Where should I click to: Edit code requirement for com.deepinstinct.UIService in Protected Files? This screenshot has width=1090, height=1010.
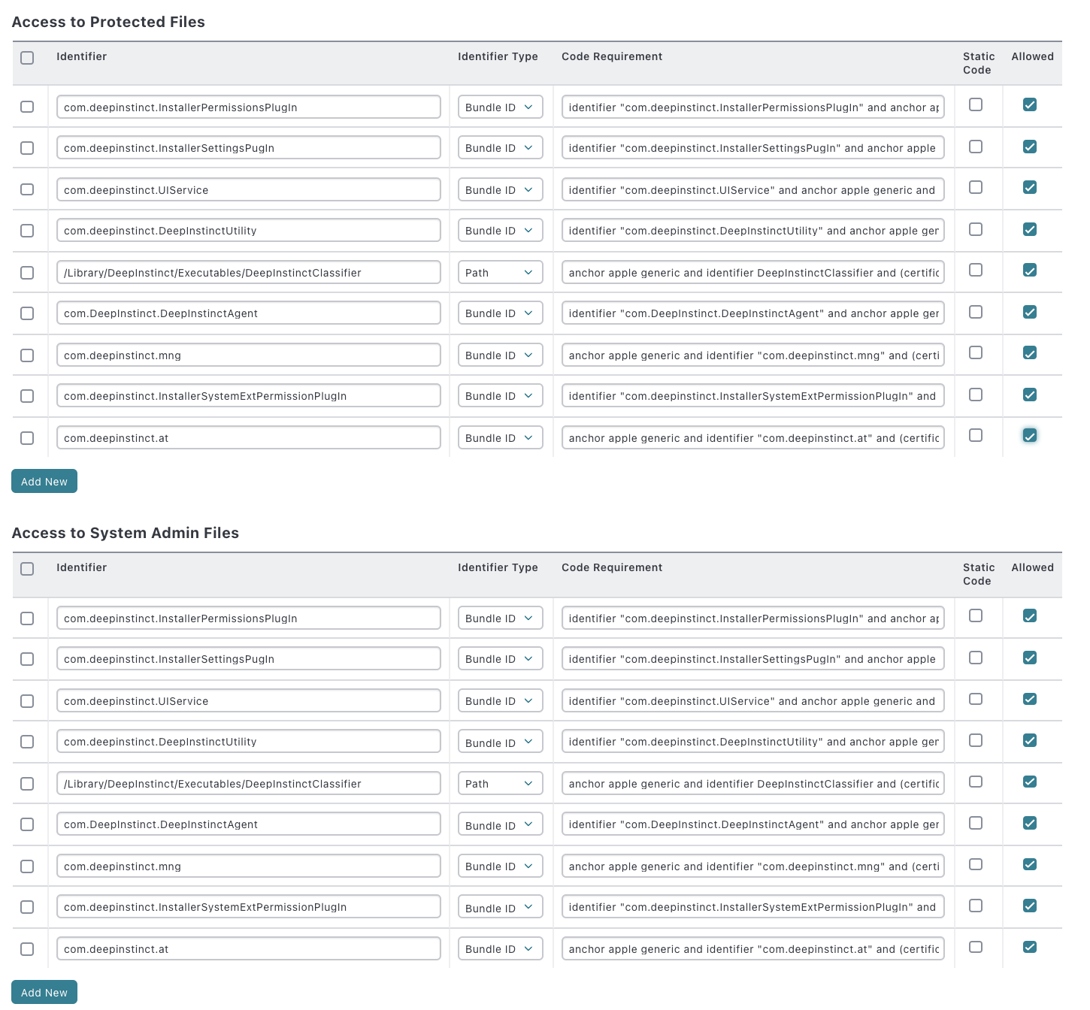752,189
